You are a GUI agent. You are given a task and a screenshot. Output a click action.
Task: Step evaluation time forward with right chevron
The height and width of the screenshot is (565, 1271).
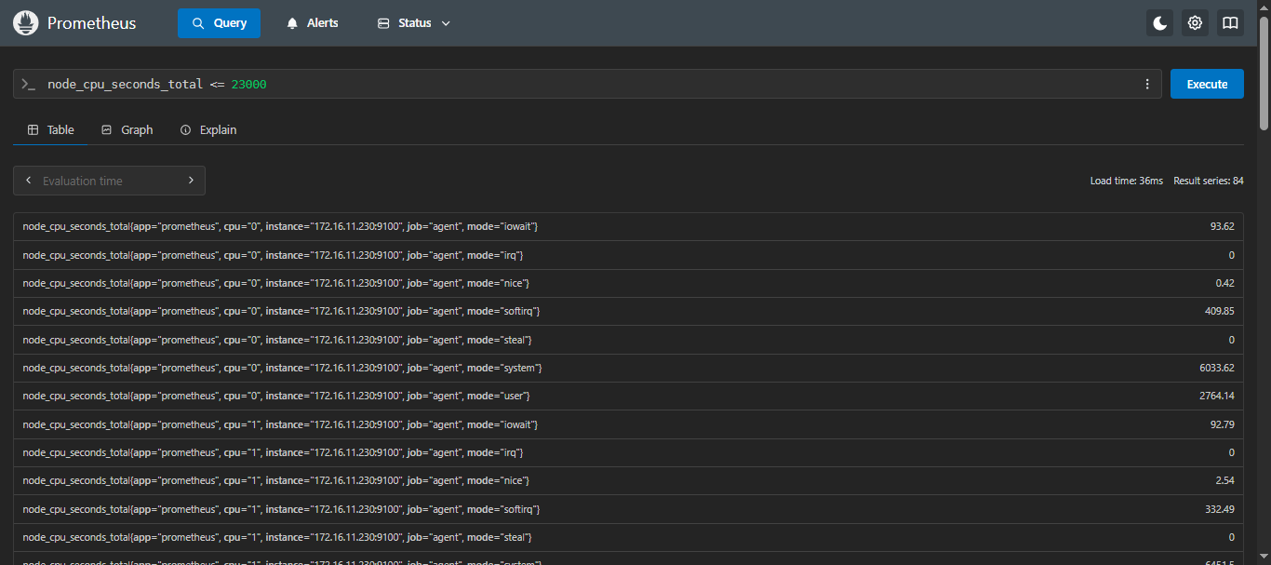pyautogui.click(x=191, y=181)
